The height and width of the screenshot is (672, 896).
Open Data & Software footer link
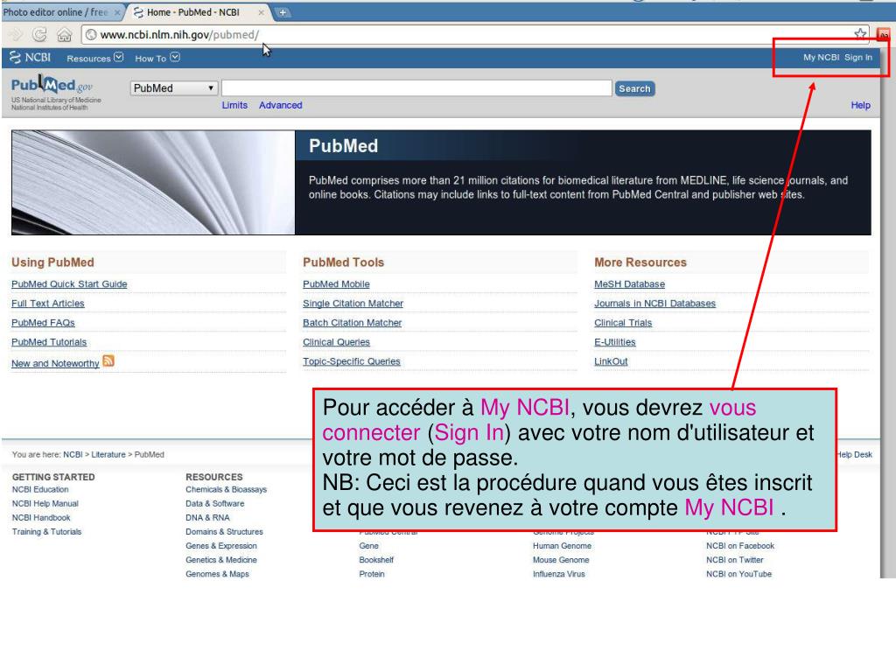point(215,504)
